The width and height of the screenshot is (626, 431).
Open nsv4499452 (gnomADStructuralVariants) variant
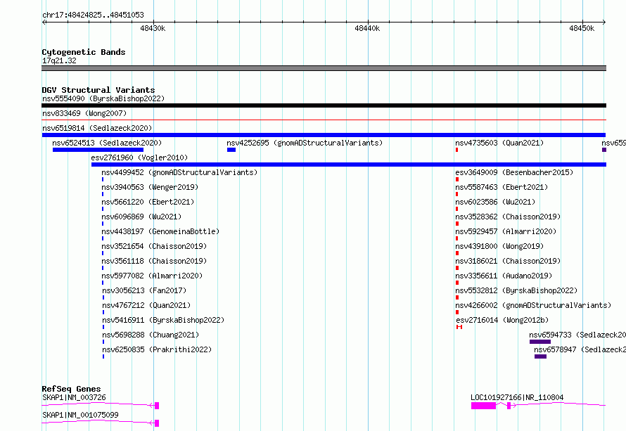pos(179,172)
